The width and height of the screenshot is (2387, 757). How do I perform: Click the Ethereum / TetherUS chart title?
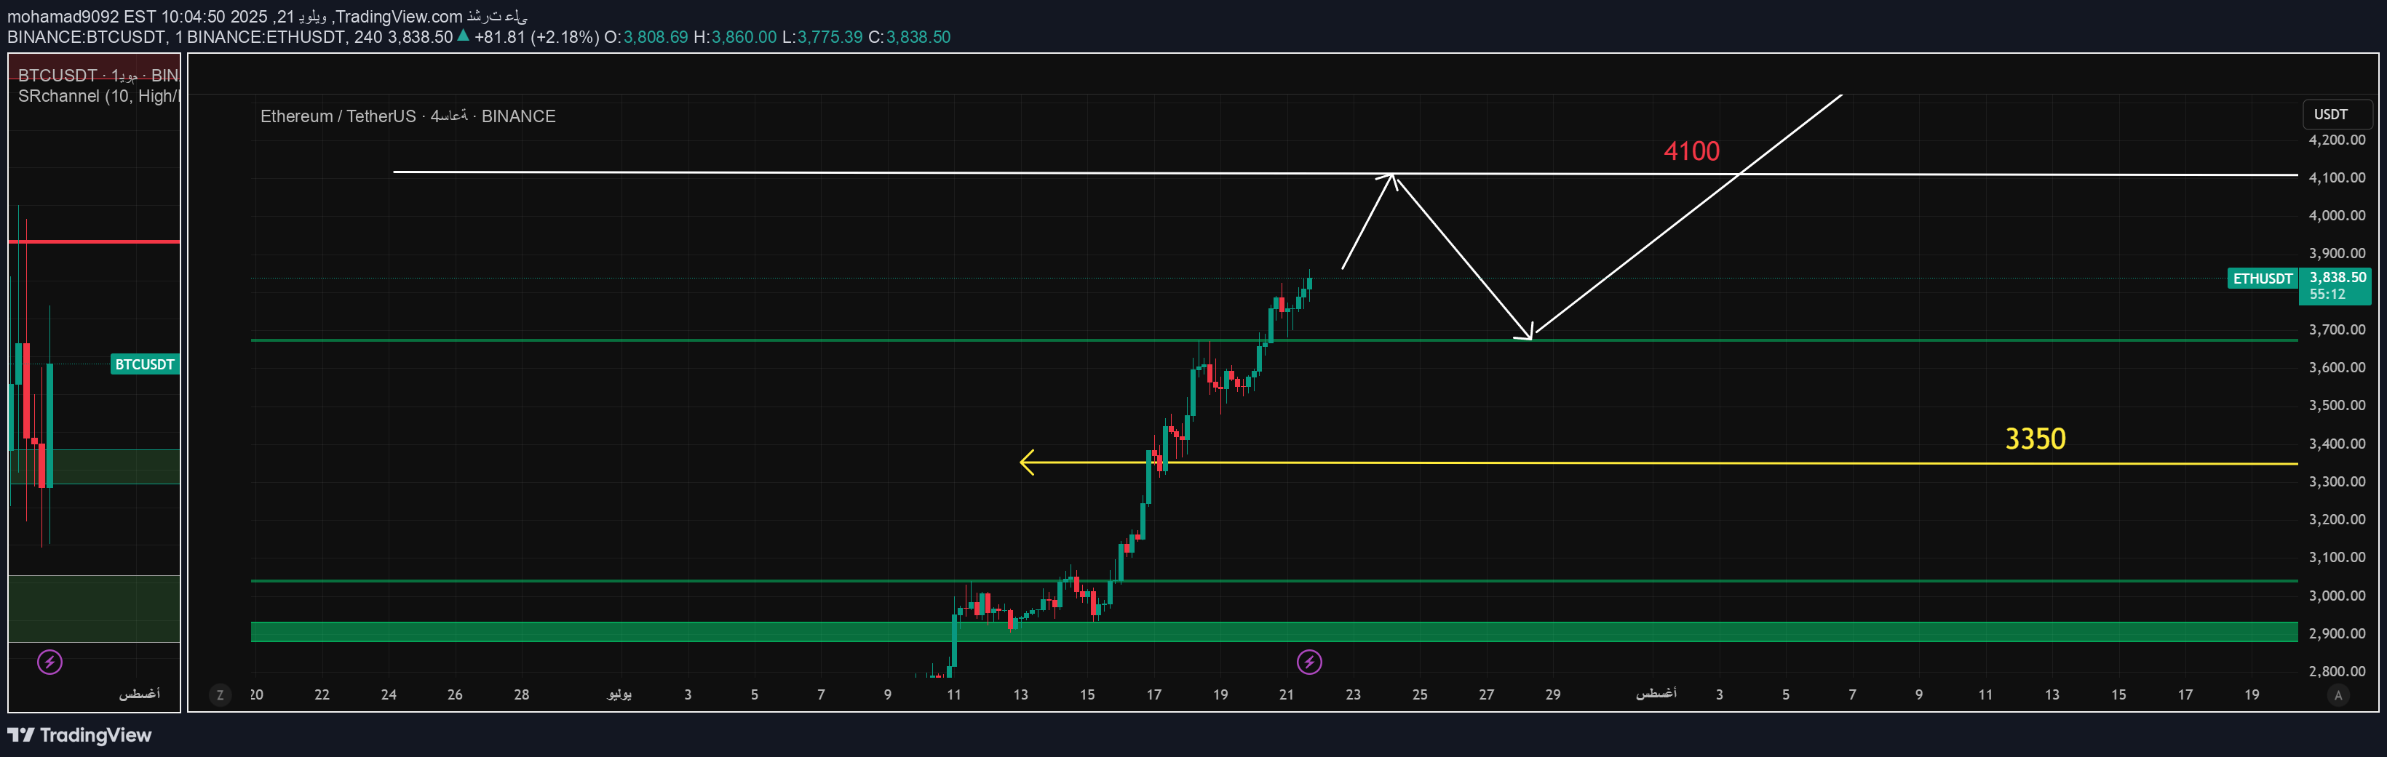pos(408,116)
